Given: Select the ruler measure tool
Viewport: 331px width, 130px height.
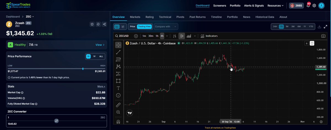Looking at the screenshot, I should pyautogui.click(x=118, y=105).
